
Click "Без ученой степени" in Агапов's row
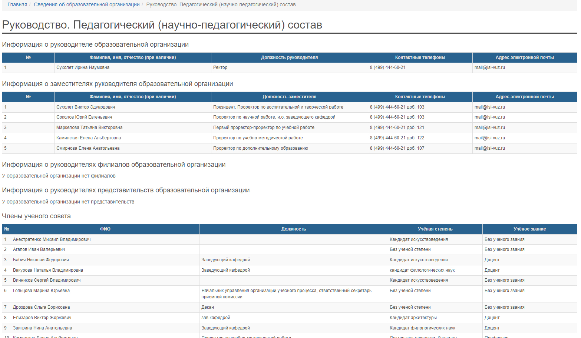tap(410, 249)
